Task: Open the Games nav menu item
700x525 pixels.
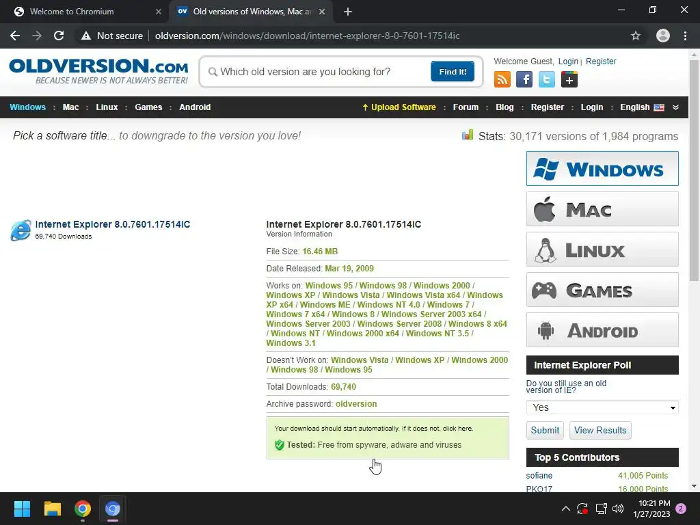Action: coord(148,107)
